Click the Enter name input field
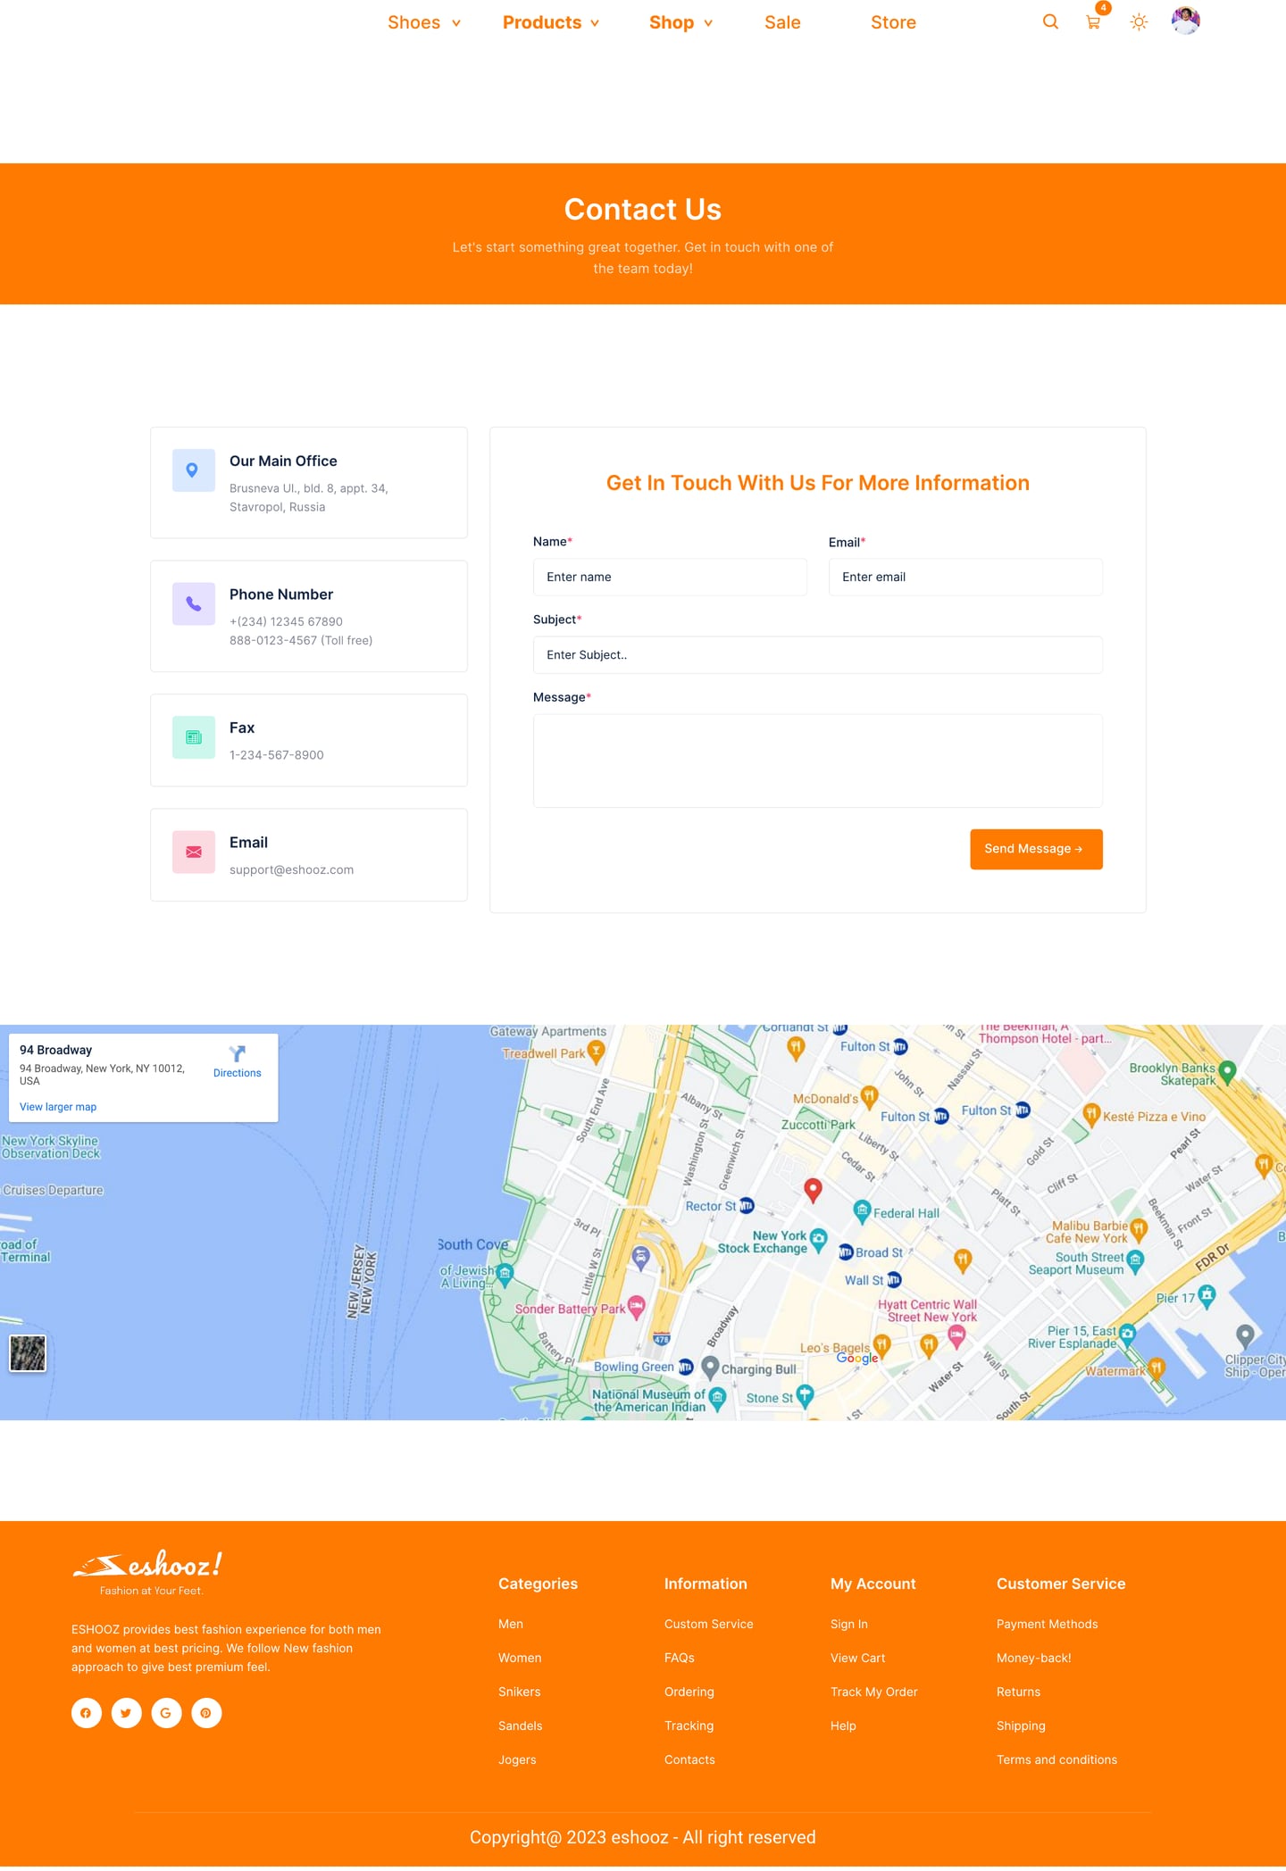 670,578
